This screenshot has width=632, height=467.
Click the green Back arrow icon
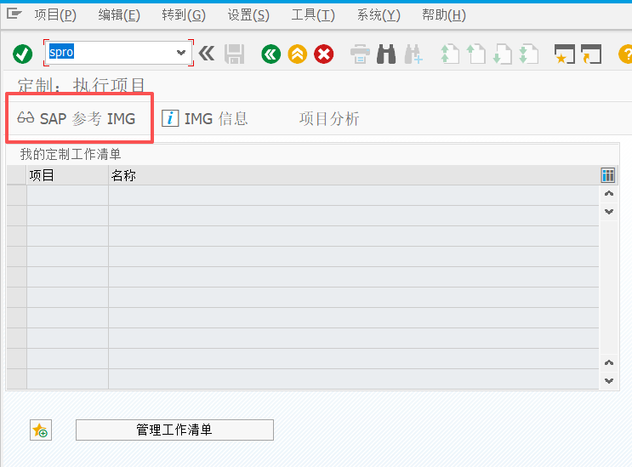[x=270, y=54]
